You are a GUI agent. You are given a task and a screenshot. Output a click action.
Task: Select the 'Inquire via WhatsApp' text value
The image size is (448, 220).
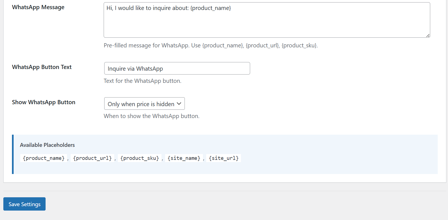(135, 68)
